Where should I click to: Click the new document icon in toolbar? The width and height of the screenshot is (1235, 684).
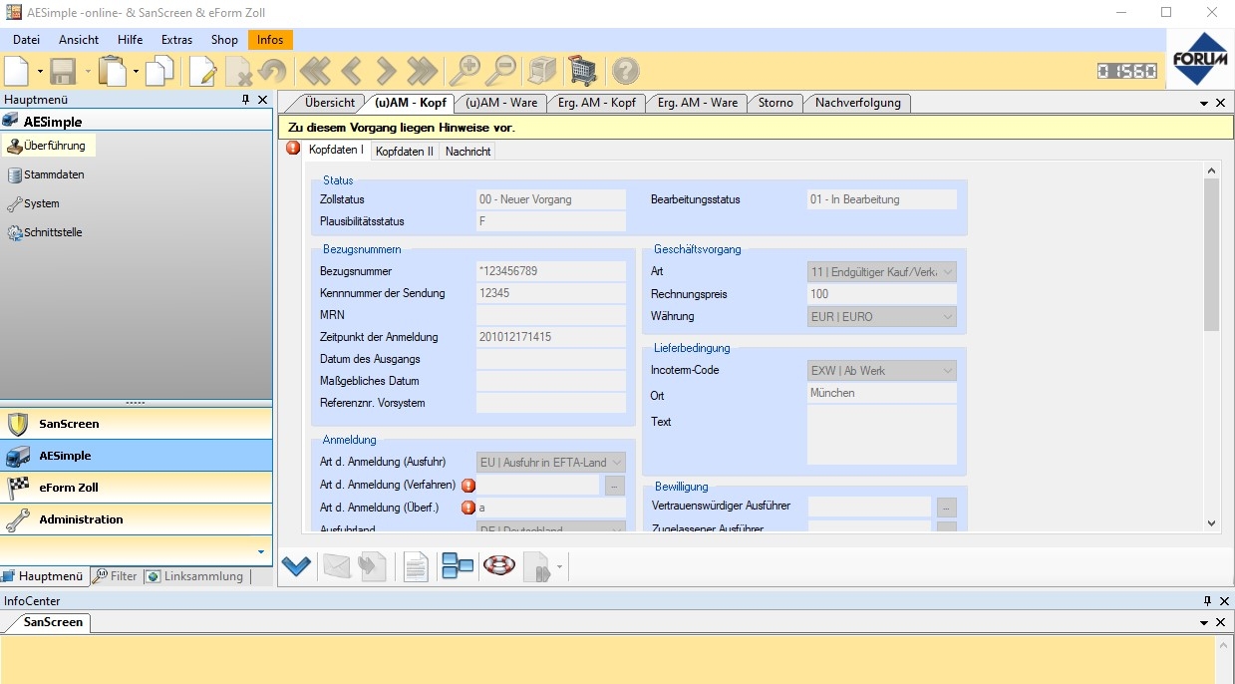17,71
